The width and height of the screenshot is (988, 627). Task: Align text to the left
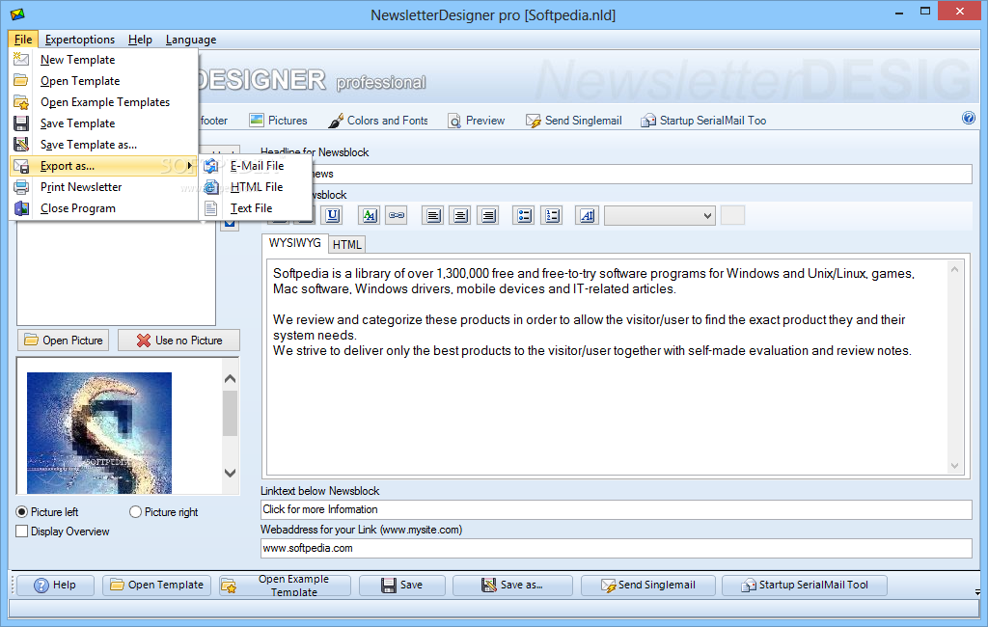tap(433, 215)
